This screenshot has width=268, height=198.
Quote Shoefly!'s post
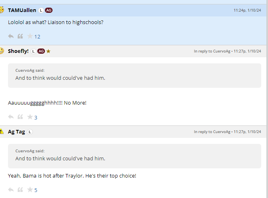[x=20, y=117]
